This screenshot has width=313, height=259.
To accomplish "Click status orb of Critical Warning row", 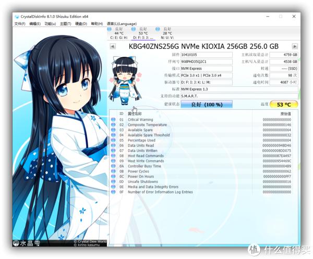I will coord(113,120).
